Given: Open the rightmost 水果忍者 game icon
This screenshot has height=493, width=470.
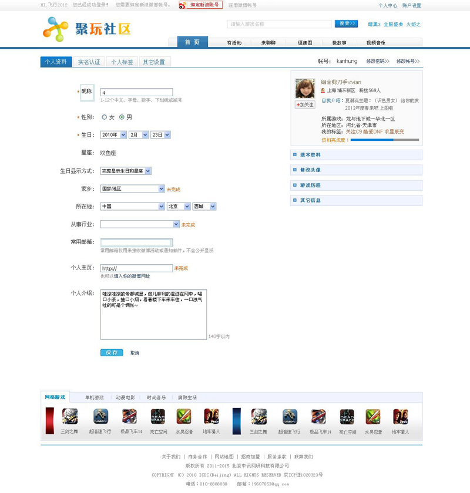Looking at the screenshot, I should click(372, 416).
